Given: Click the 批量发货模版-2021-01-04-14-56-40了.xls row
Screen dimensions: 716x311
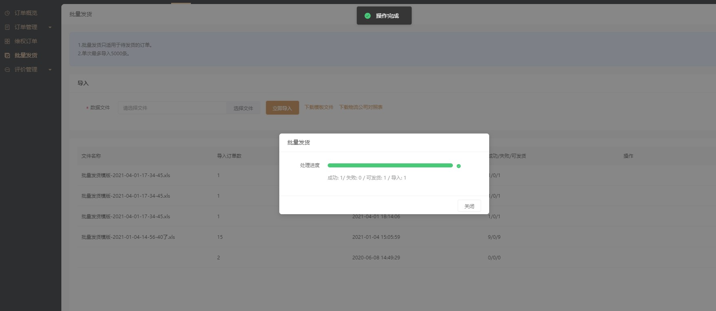Looking at the screenshot, I should tap(128, 237).
